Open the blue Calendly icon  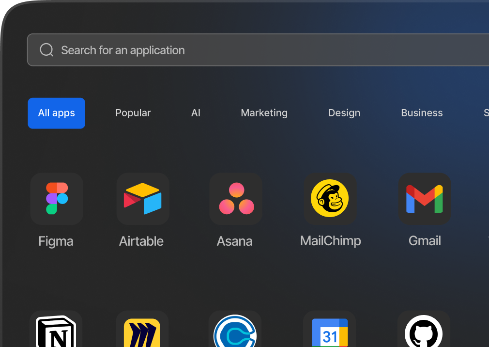235,332
